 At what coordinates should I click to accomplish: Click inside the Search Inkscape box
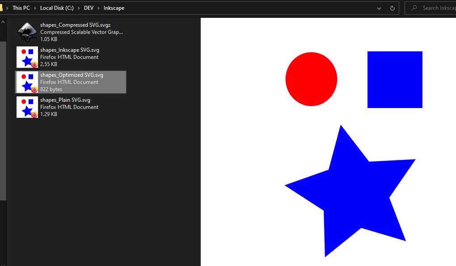coord(436,8)
